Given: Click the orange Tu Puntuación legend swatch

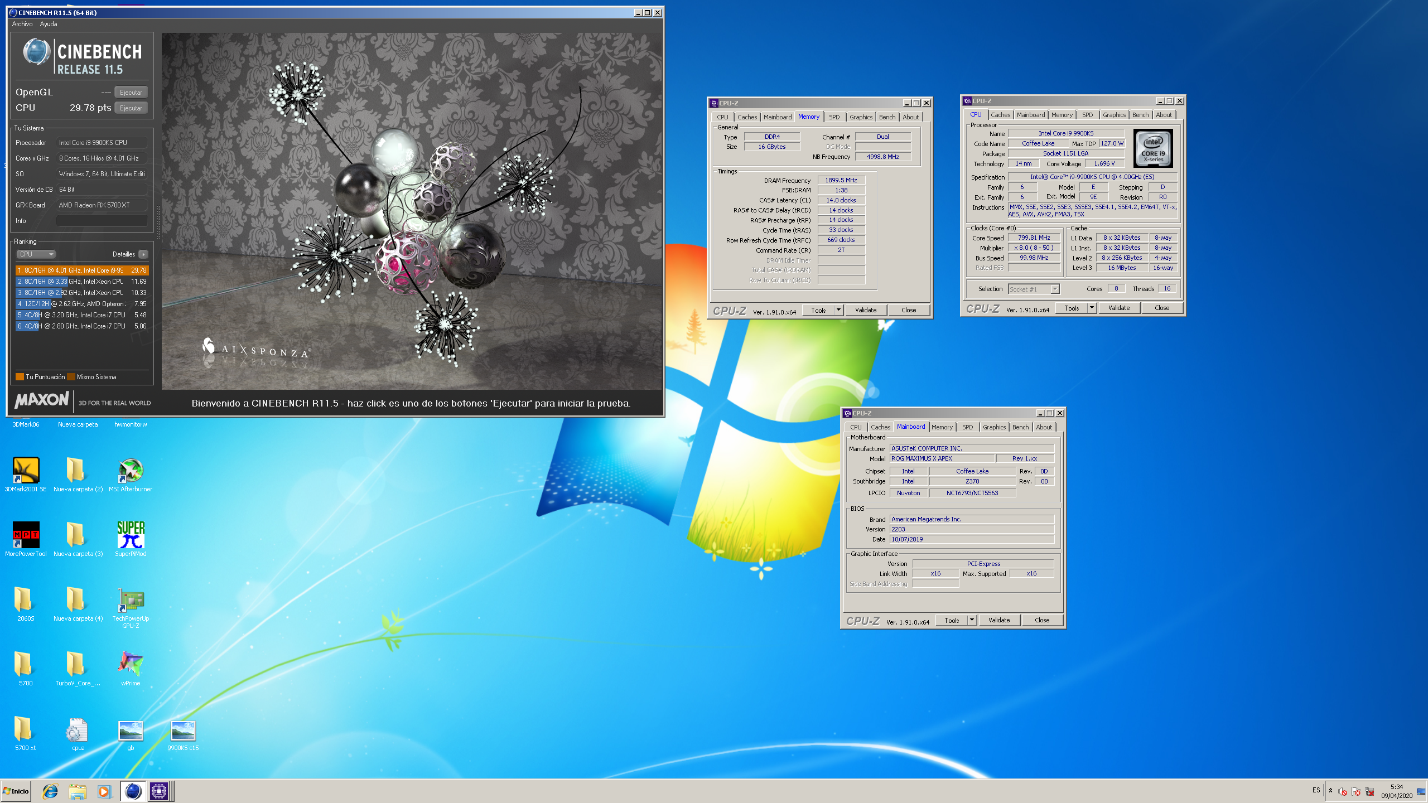Looking at the screenshot, I should pos(20,377).
